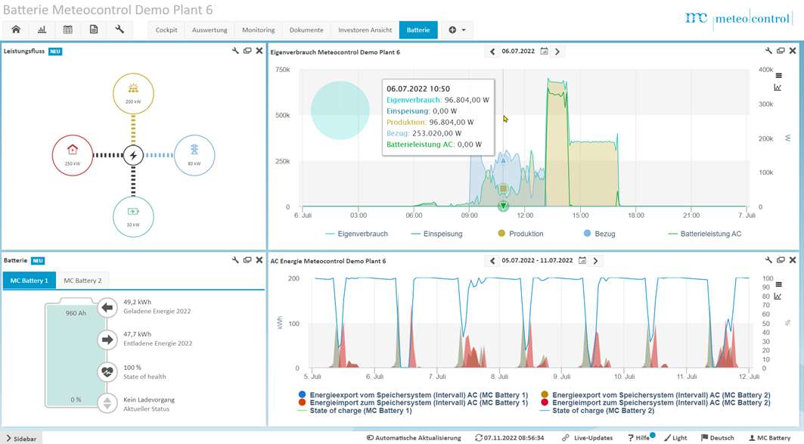Open AC Energie chart hamburger menu
This screenshot has width=804, height=444.
778,284
